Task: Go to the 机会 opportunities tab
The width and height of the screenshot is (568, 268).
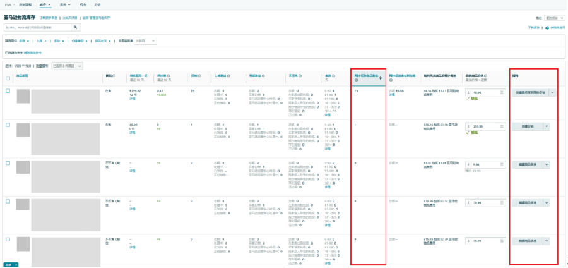Action: (83, 4)
